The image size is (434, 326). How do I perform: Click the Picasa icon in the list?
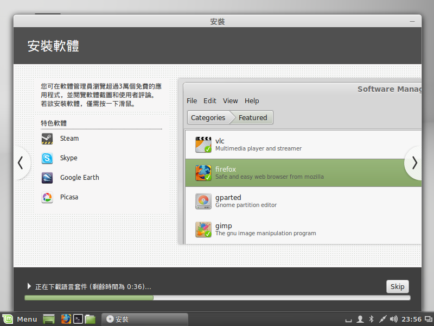coord(47,197)
